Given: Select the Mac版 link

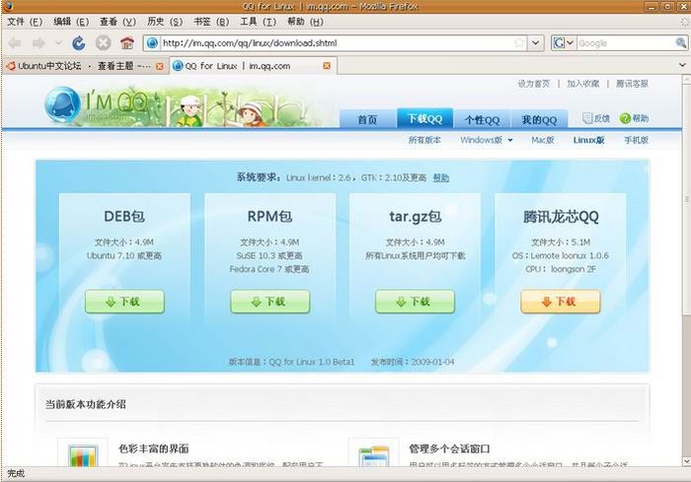Looking at the screenshot, I should click(x=543, y=140).
